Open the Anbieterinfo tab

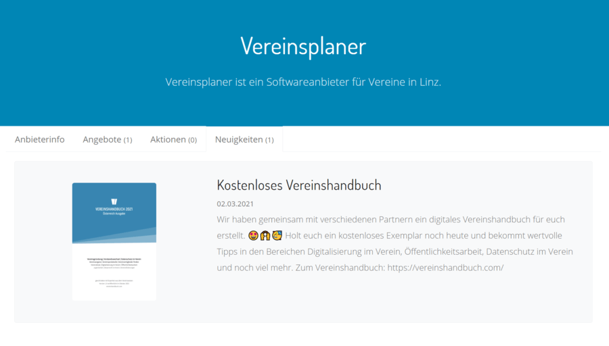pyautogui.click(x=40, y=139)
